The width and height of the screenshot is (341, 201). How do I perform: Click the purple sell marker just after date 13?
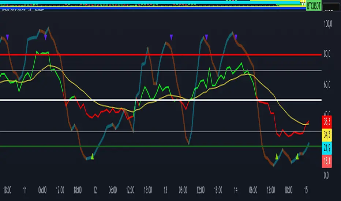(x=171, y=37)
